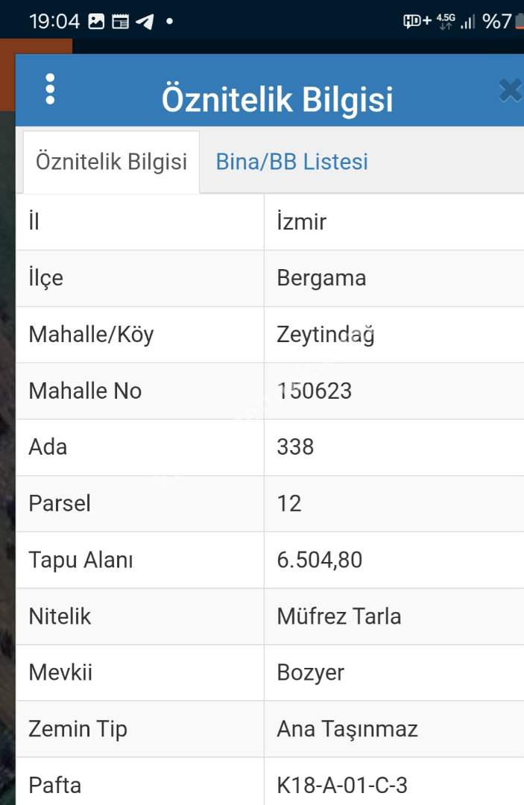The height and width of the screenshot is (805, 524).
Task: Tap the HD+ call status icon
Action: 417,21
